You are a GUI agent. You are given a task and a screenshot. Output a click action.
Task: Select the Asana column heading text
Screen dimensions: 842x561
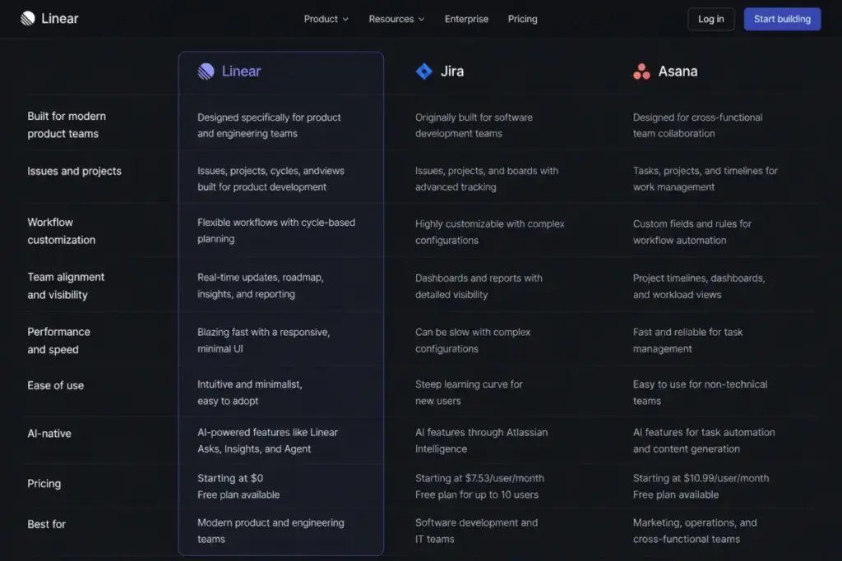point(678,71)
